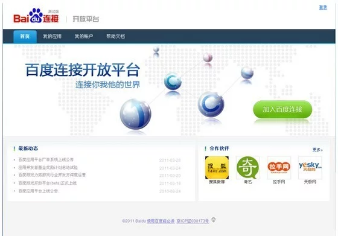The width and height of the screenshot is (338, 236).
Task: Click the date 2011-03-18
Action: point(170,183)
